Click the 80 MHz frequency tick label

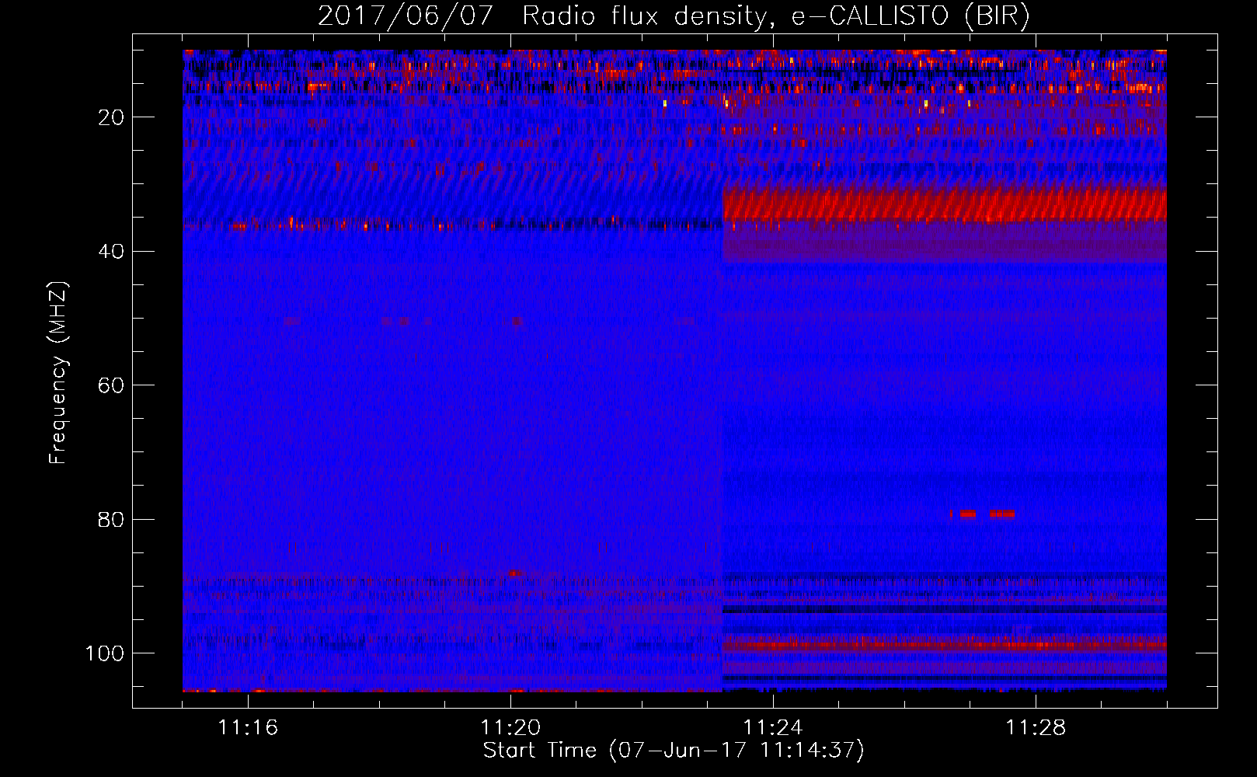point(111,520)
